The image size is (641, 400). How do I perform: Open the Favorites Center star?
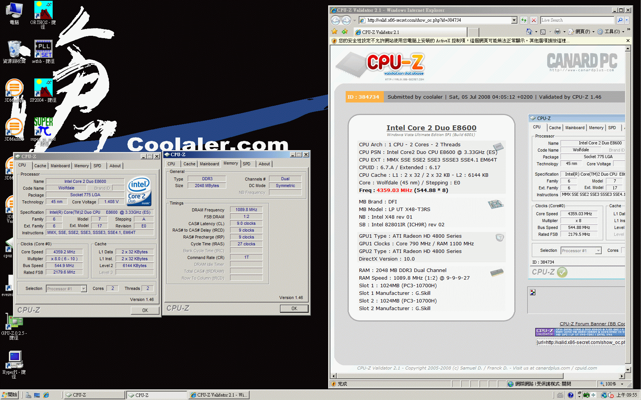[335, 32]
